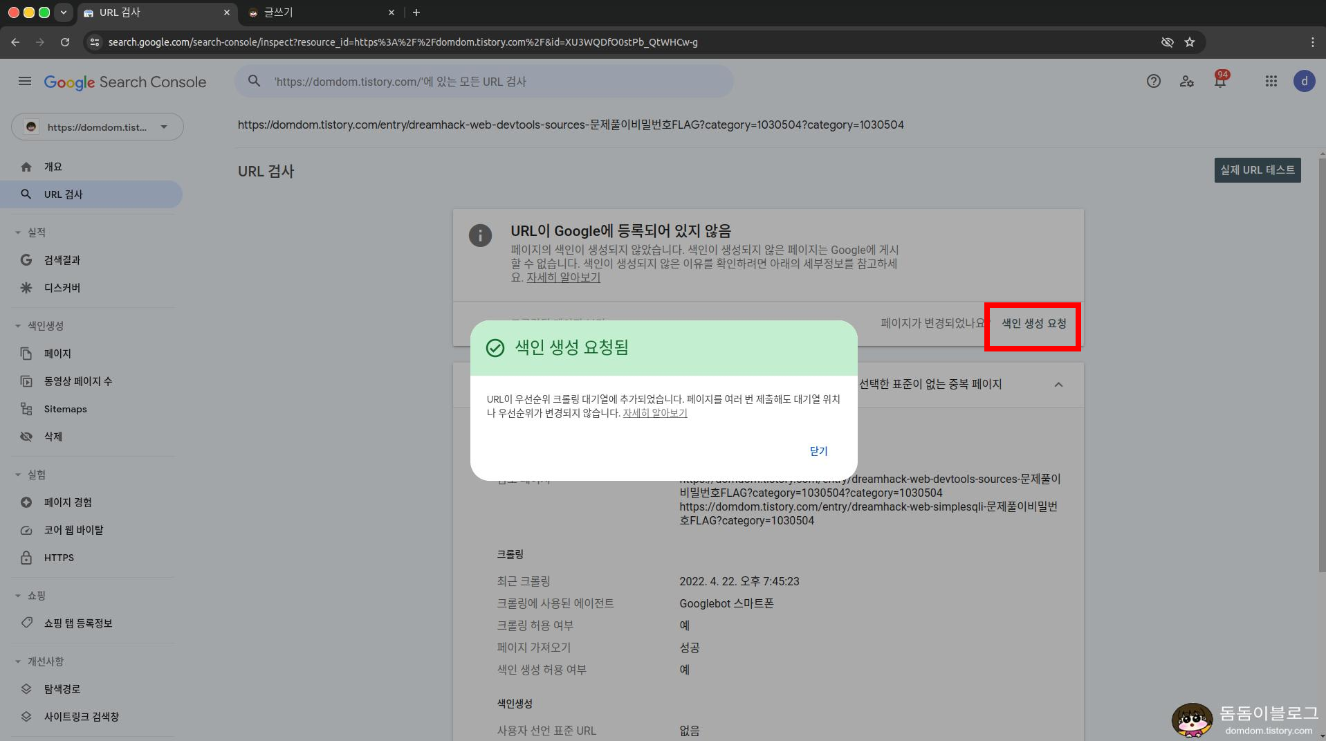The width and height of the screenshot is (1326, 741).
Task: Click 자세히 알아보기 link in dialog
Action: (655, 413)
